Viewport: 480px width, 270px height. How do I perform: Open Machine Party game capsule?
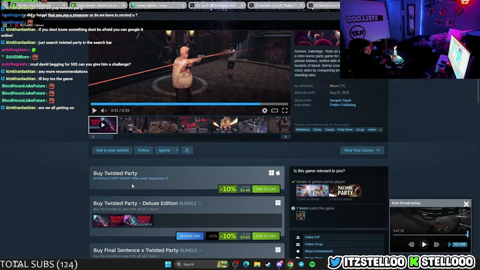(345, 191)
